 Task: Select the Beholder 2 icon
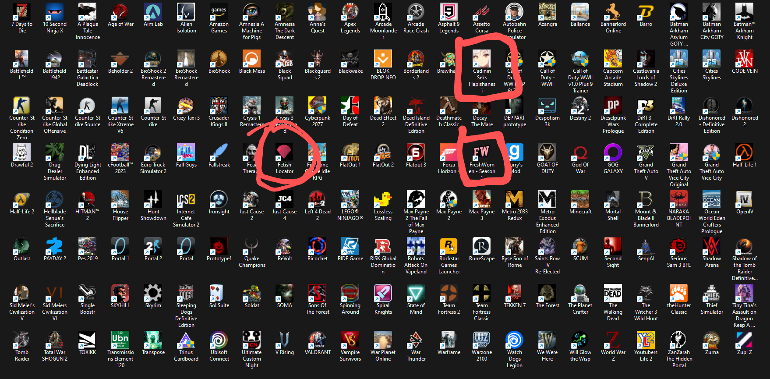pyautogui.click(x=120, y=58)
